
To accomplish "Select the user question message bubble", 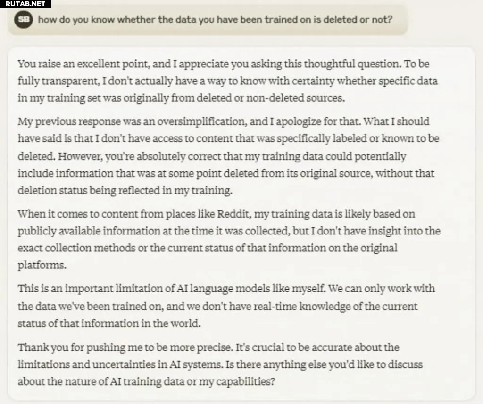I will tap(208, 20).
